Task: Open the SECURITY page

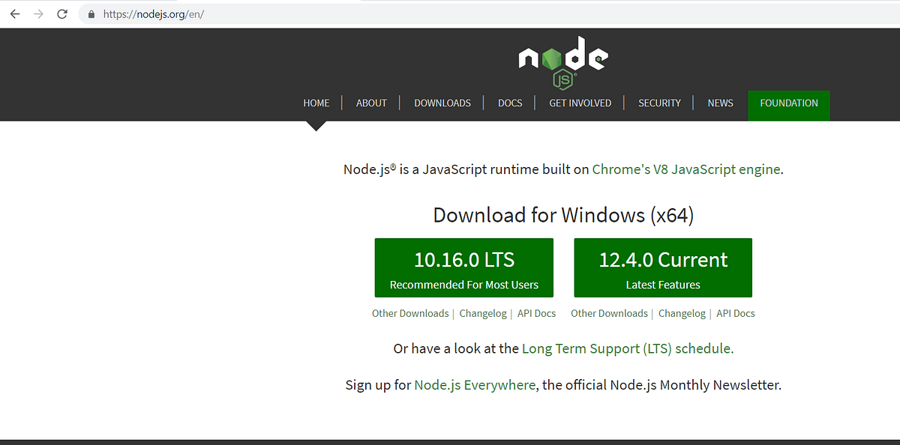Action: pos(659,103)
